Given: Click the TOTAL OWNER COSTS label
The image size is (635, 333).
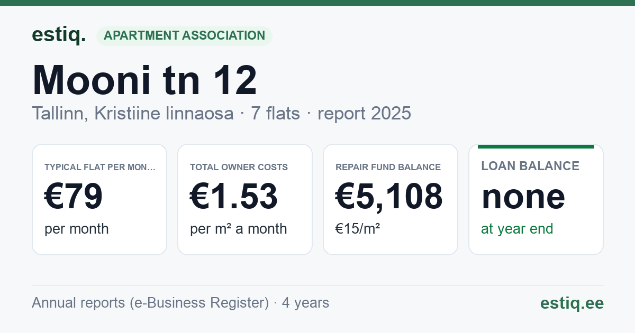Looking at the screenshot, I should [239, 167].
